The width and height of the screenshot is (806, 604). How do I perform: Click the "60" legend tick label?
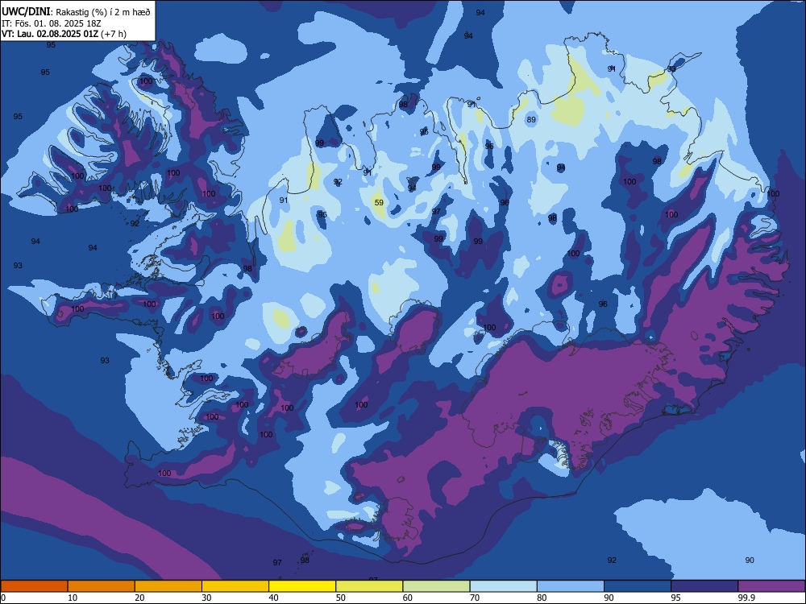coord(408,598)
